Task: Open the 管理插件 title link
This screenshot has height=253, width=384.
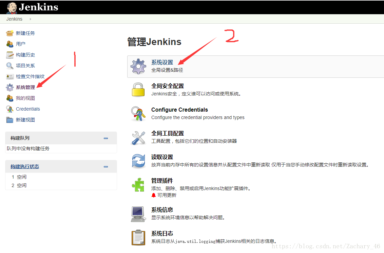Action: click(x=162, y=181)
